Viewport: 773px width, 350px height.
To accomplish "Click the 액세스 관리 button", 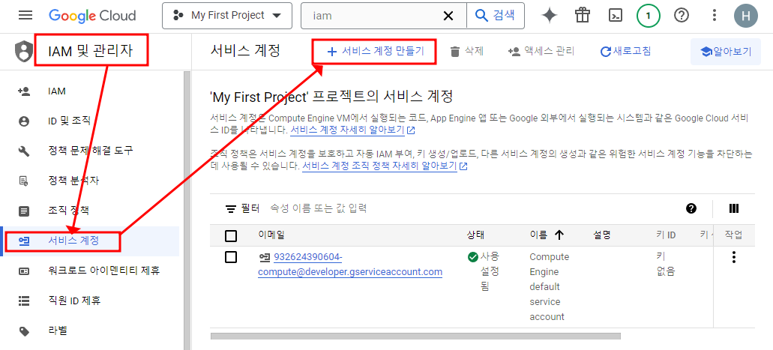I will tap(541, 51).
